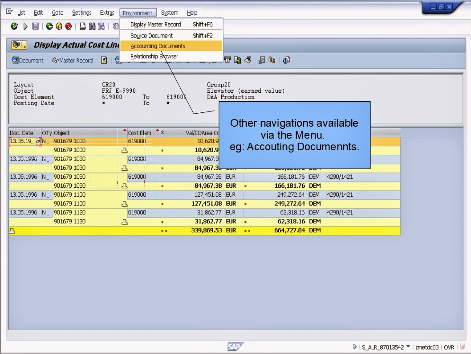
Task: Click the green Continue (Enter) checkmark icon
Action: click(x=14, y=26)
